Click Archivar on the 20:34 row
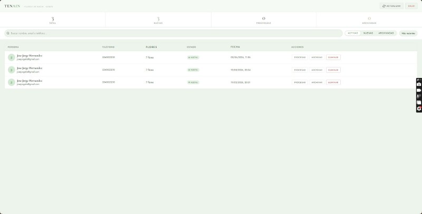 317,70
